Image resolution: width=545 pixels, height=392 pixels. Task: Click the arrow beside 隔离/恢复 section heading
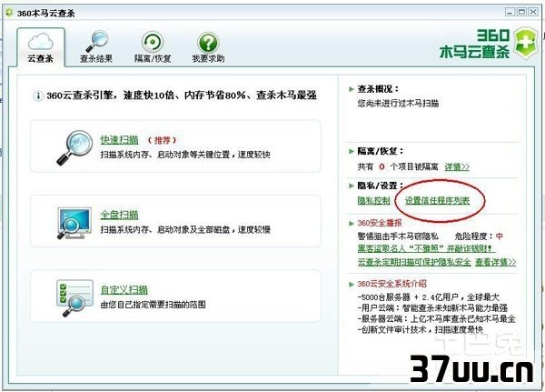(351, 152)
